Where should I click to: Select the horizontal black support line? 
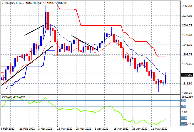76,55
